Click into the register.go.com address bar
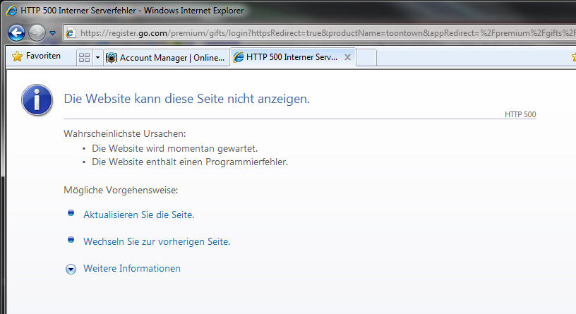This screenshot has width=576, height=314. 318,33
